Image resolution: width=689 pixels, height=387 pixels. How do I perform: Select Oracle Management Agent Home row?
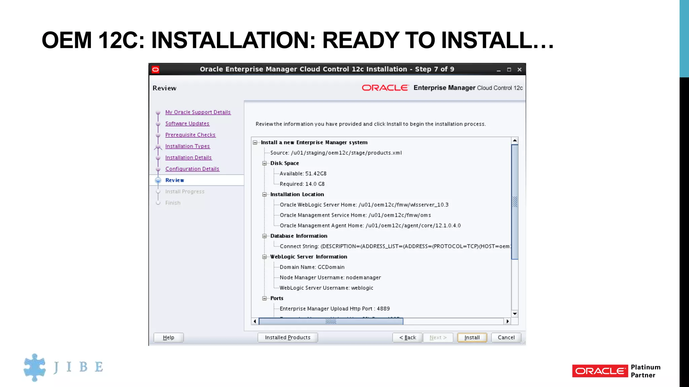tap(370, 226)
